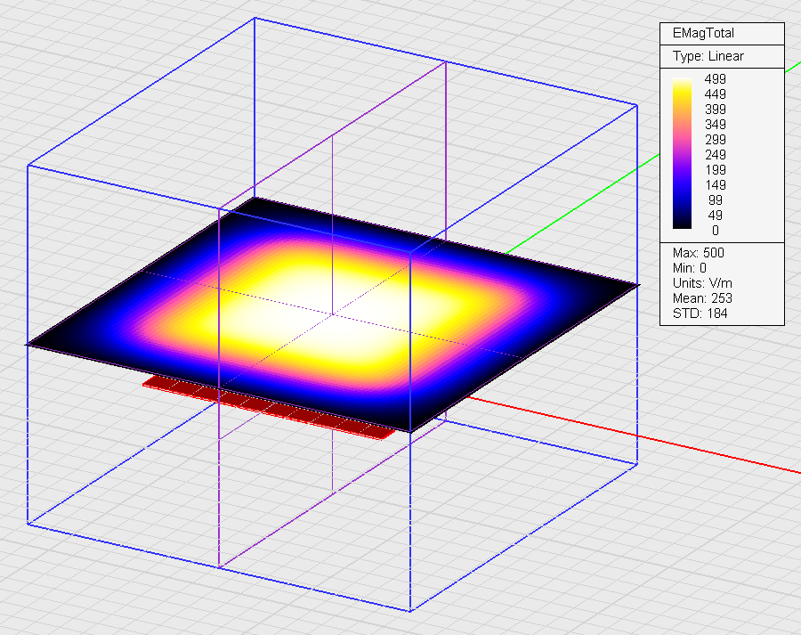Click the STD: 184 legend entry

tap(698, 313)
